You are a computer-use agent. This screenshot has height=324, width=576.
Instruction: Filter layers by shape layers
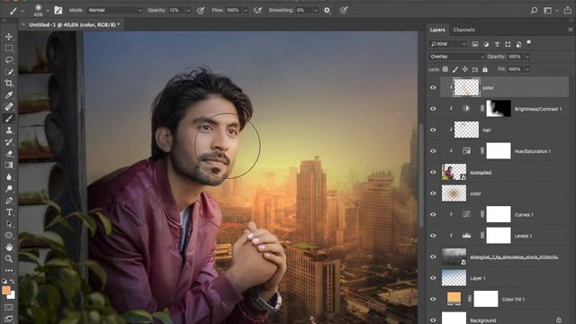[x=508, y=44]
